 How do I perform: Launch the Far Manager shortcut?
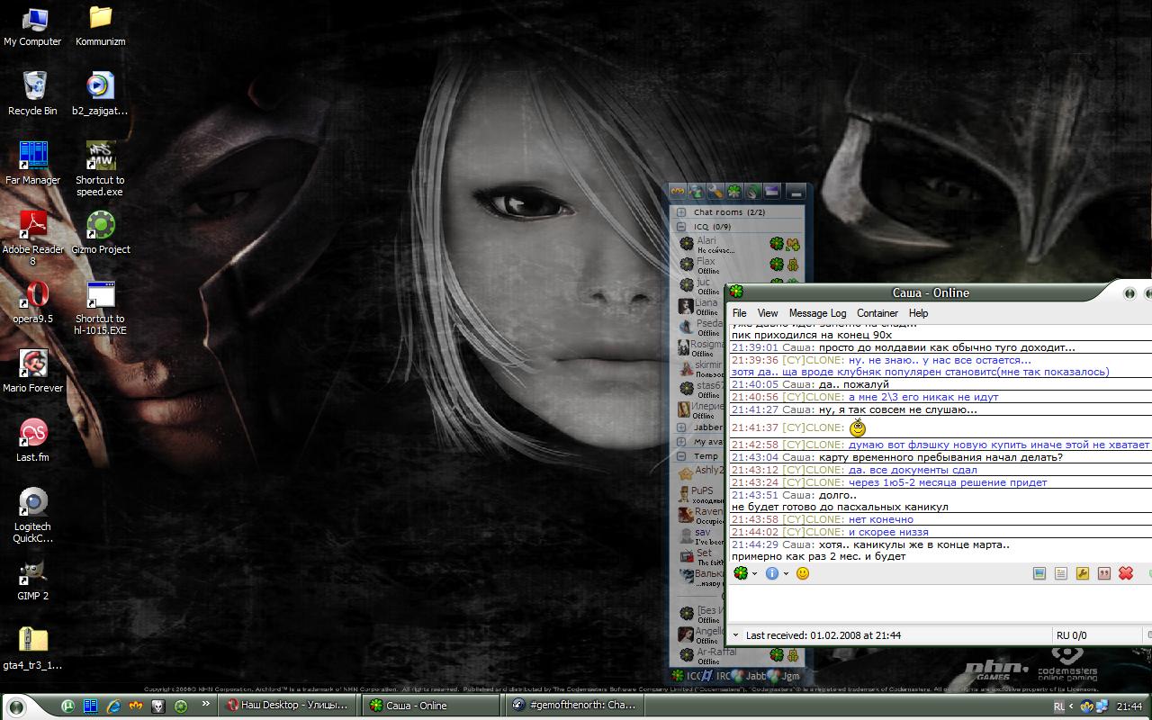32,164
